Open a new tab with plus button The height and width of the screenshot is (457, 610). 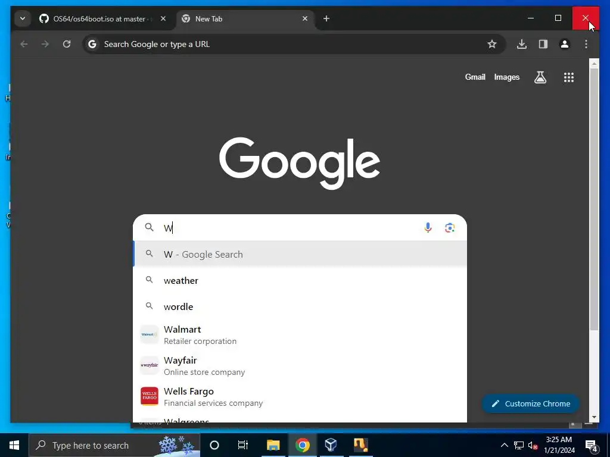tap(326, 18)
